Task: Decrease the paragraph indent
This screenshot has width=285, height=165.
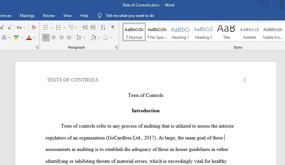Action: coord(85,27)
